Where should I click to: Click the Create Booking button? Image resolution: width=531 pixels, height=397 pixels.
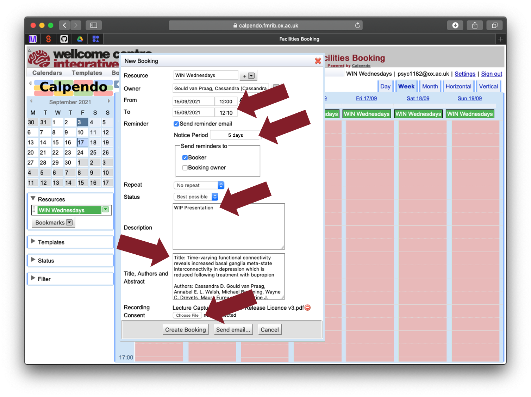(186, 330)
